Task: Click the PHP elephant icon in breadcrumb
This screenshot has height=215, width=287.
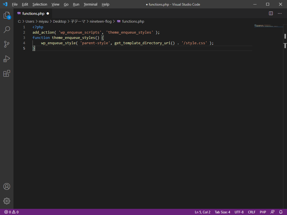Action: pos(119,21)
